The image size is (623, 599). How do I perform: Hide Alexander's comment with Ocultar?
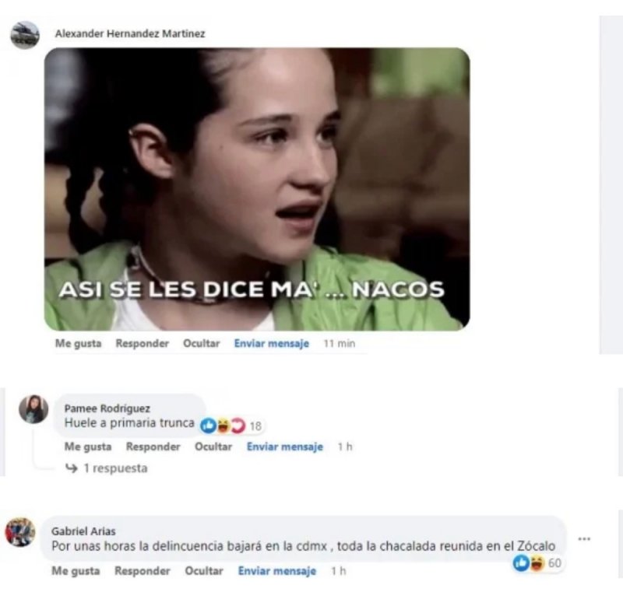201,343
